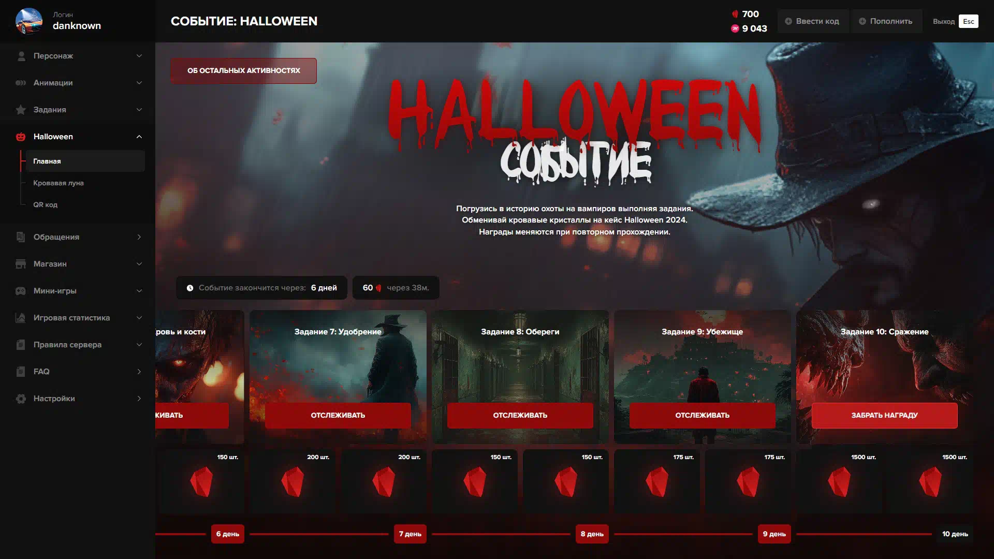Click the blood crystal icon next to 700

[x=735, y=14]
